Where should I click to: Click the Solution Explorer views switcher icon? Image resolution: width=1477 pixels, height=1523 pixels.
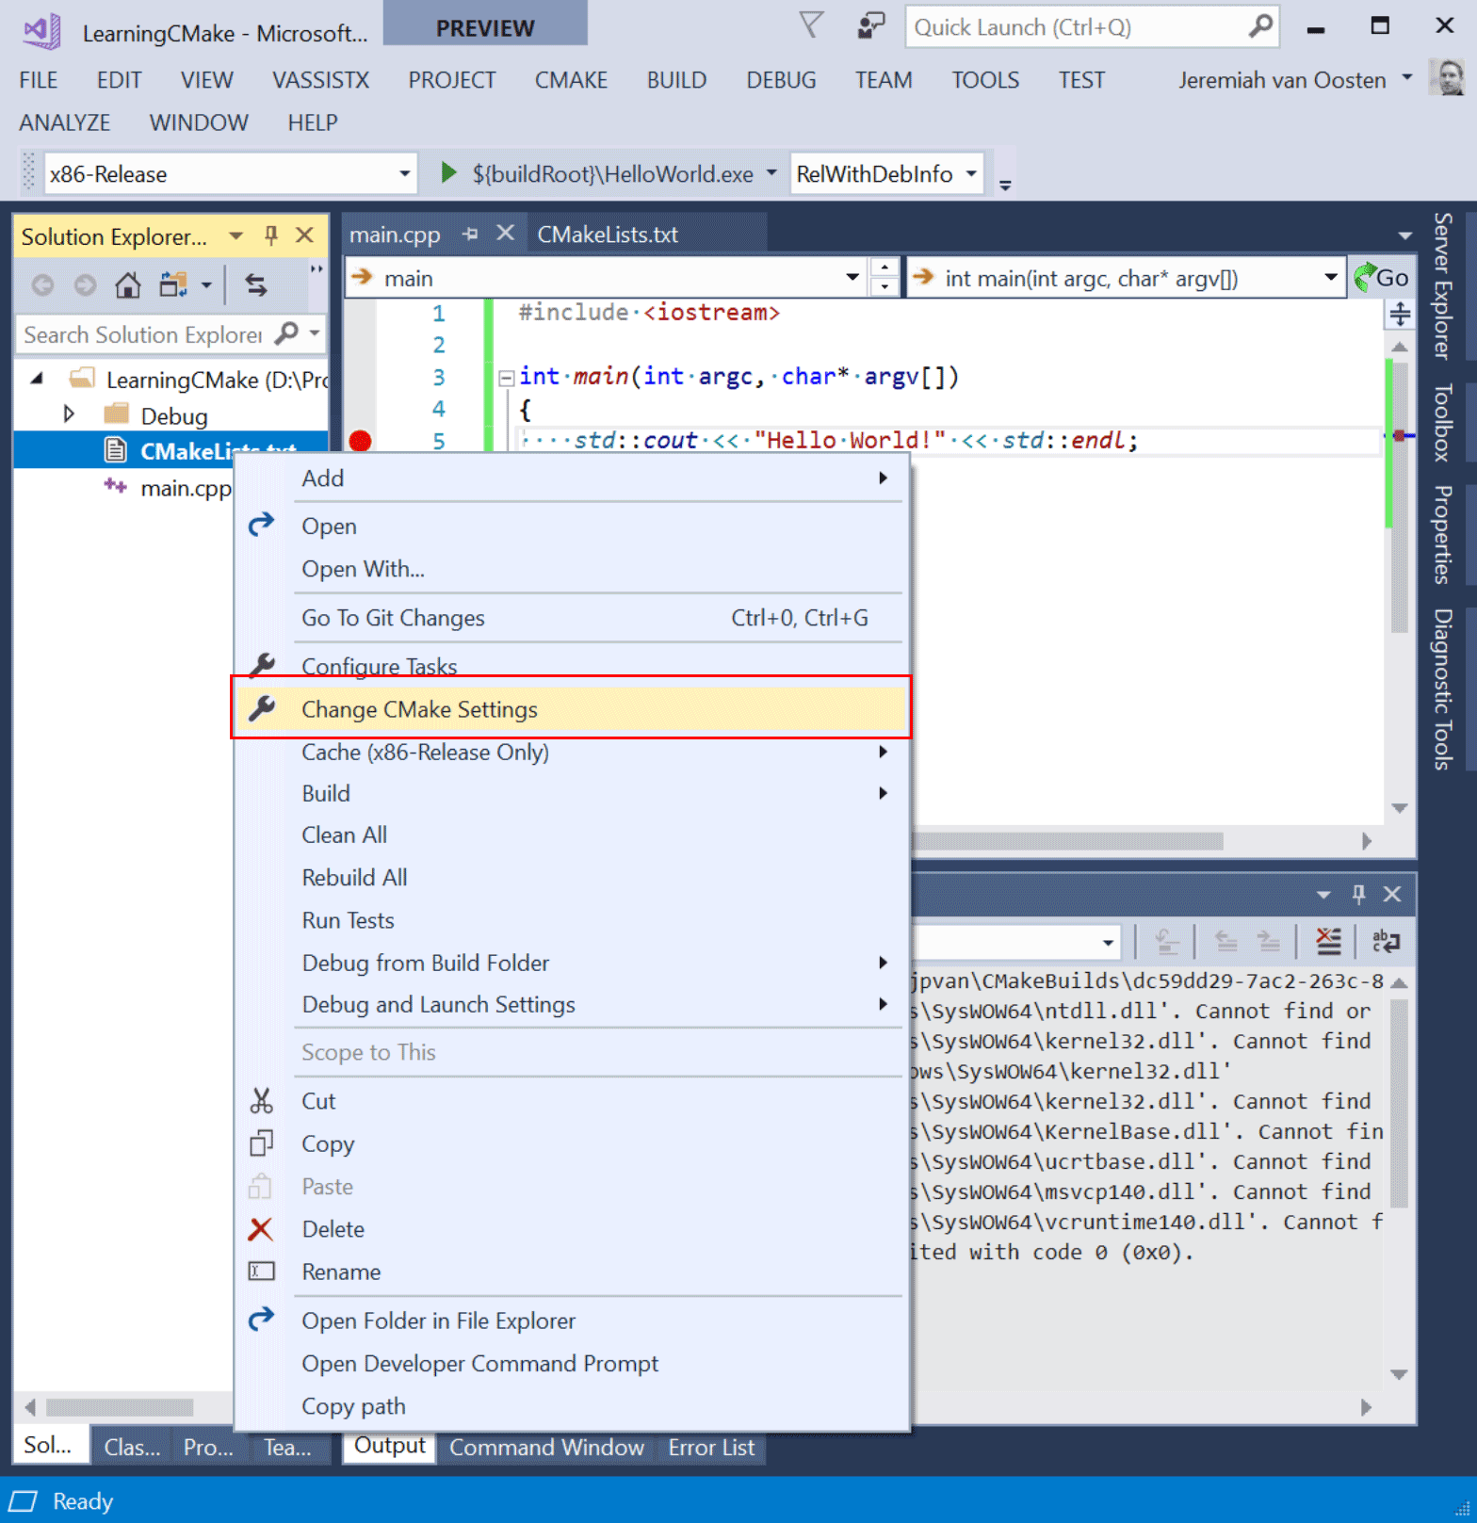click(173, 284)
